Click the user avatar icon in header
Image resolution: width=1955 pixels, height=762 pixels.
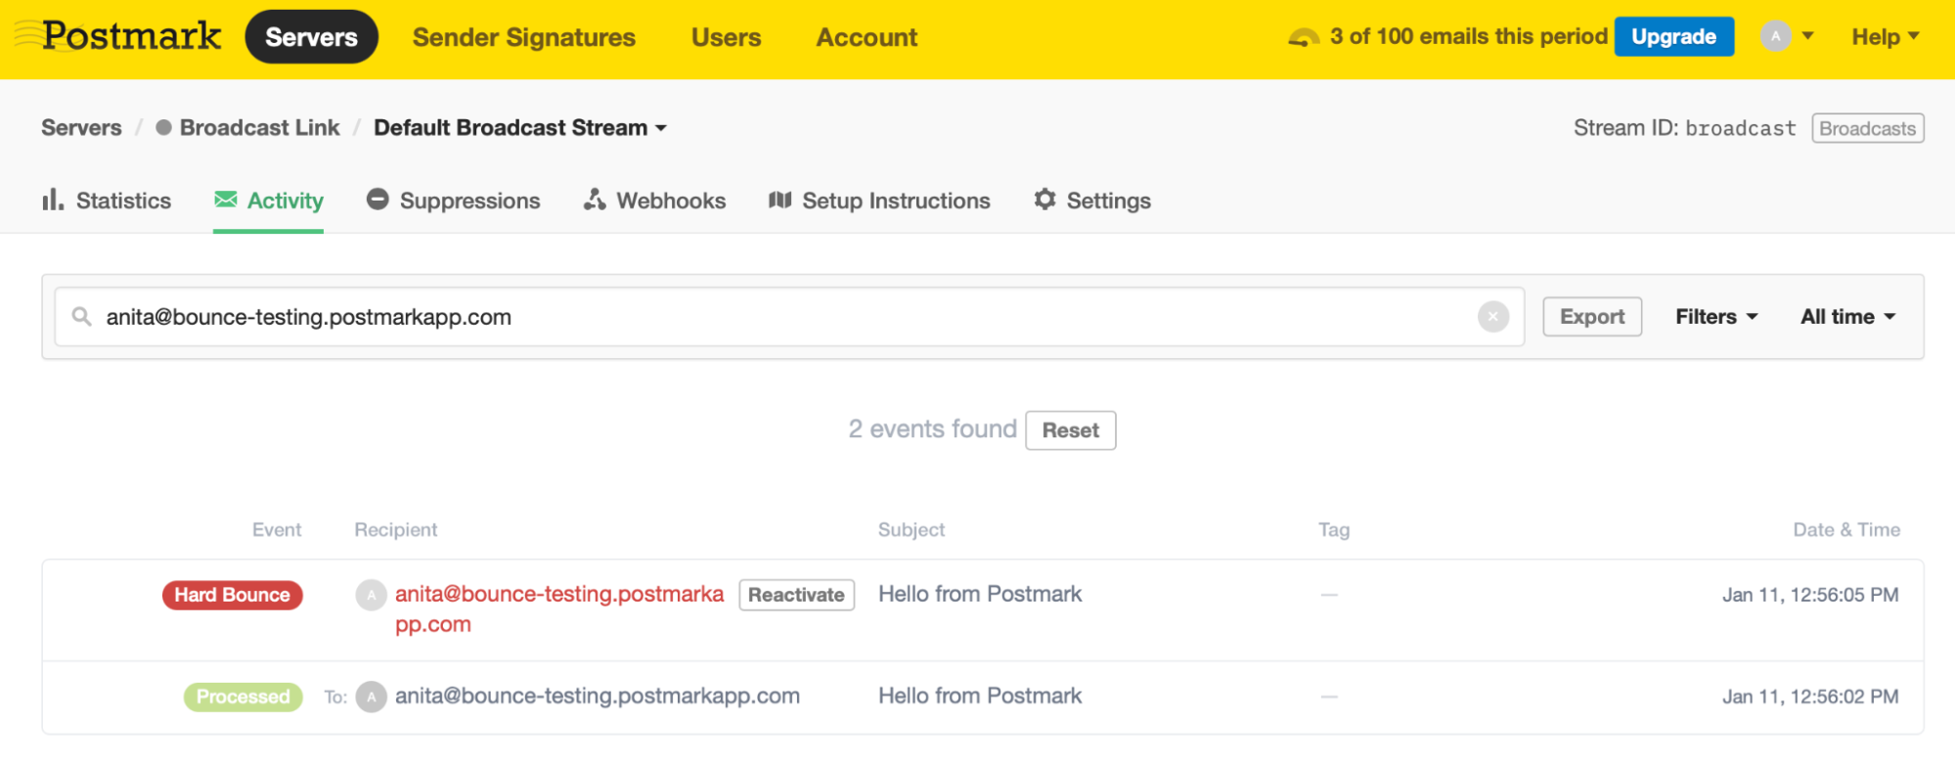point(1775,36)
